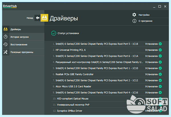Select Универсальный монитор PnP row
The width and height of the screenshot is (171, 117).
click(107, 105)
